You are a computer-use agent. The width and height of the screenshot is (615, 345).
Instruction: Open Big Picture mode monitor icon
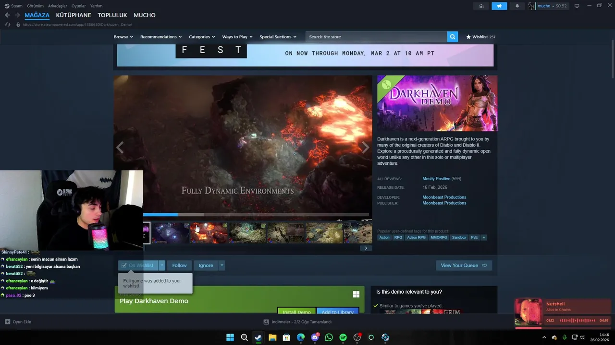pos(577,6)
